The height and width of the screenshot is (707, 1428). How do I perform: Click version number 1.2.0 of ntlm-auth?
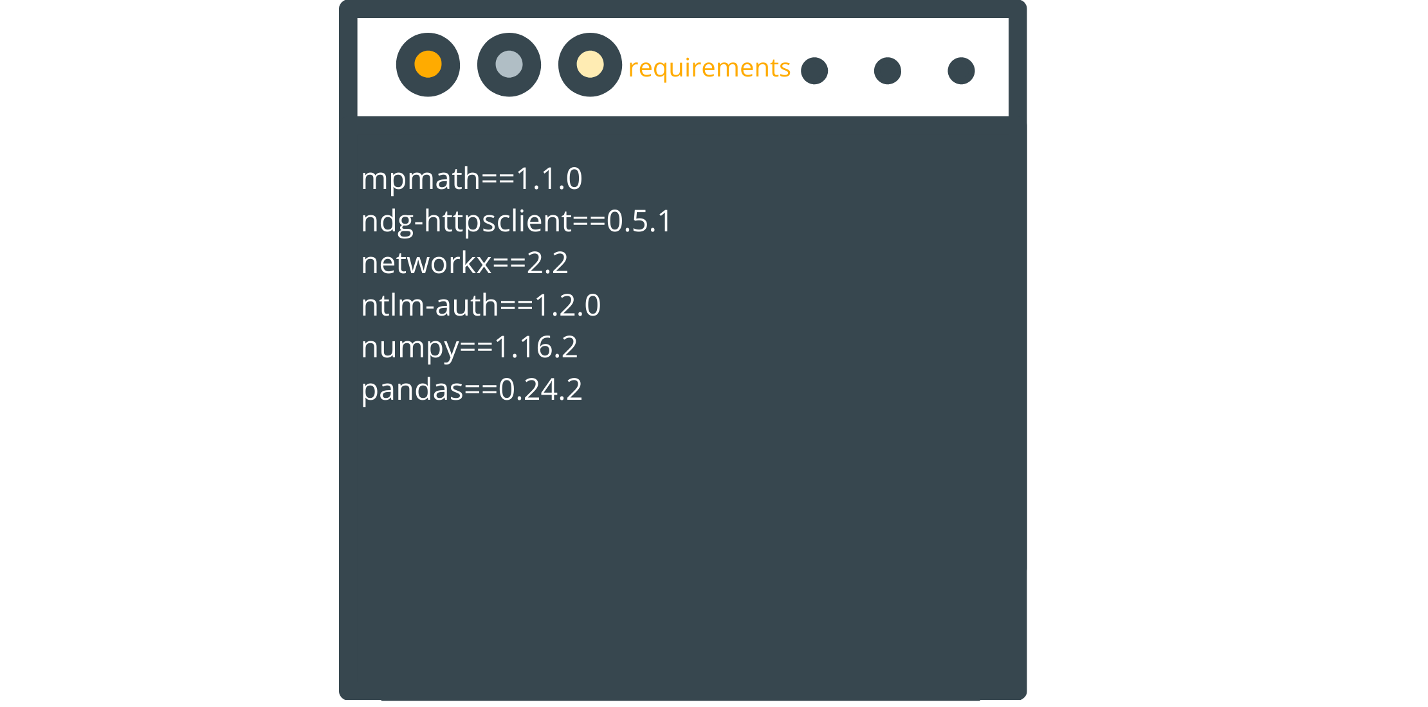567,305
